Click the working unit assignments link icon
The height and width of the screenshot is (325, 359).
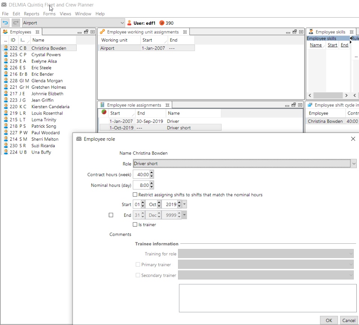pos(102,31)
